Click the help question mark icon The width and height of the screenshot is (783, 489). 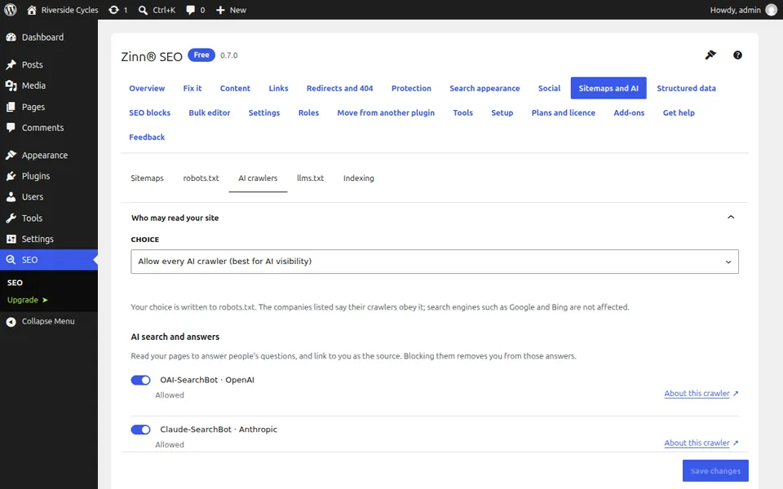737,55
